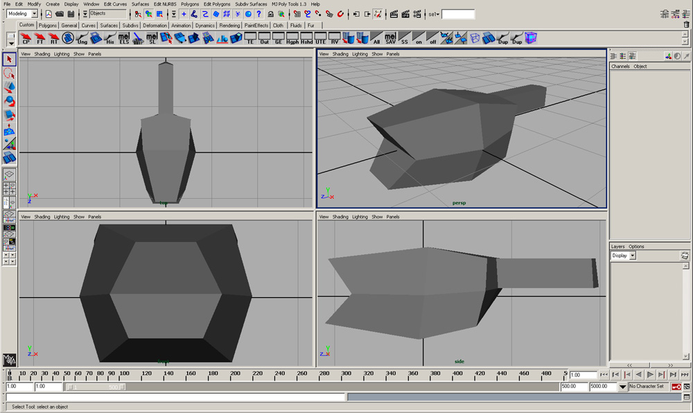Click the SS shelf button
This screenshot has height=413, width=693.
(x=405, y=38)
